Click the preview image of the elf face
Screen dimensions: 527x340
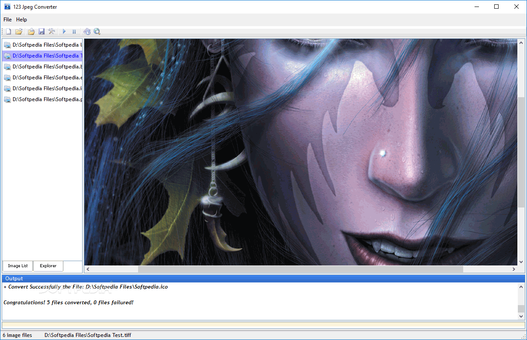click(301, 152)
